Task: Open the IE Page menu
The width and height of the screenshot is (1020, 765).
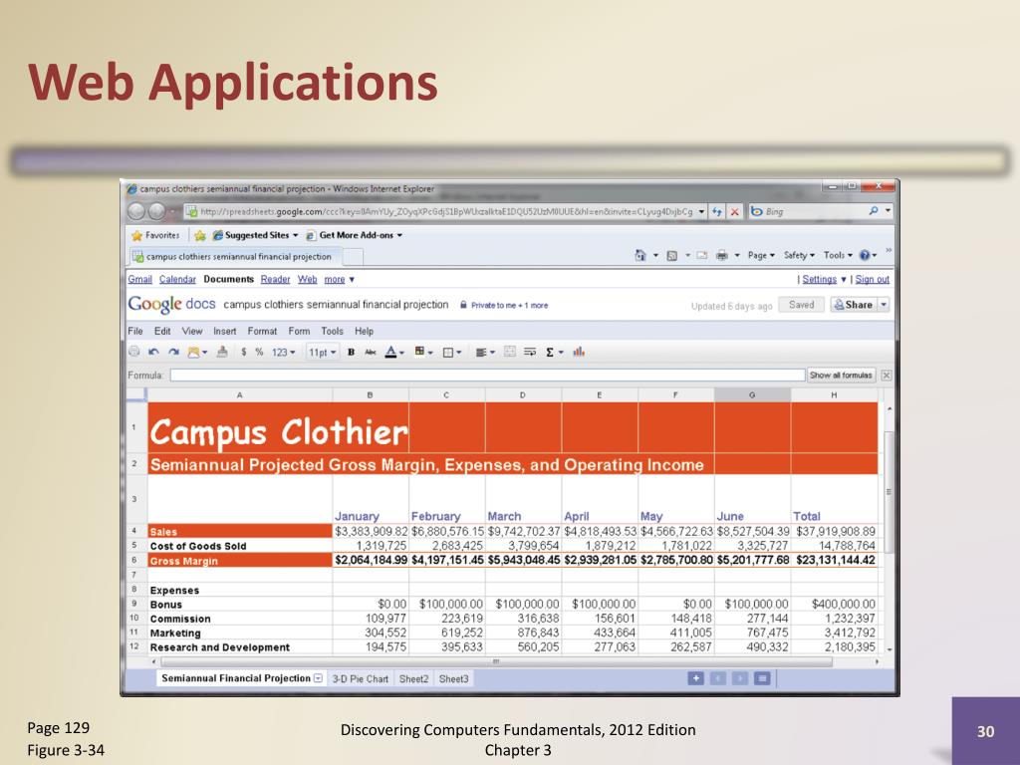Action: click(x=761, y=256)
